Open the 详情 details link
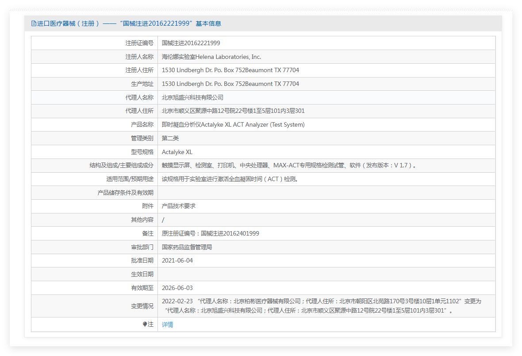 pyautogui.click(x=168, y=324)
